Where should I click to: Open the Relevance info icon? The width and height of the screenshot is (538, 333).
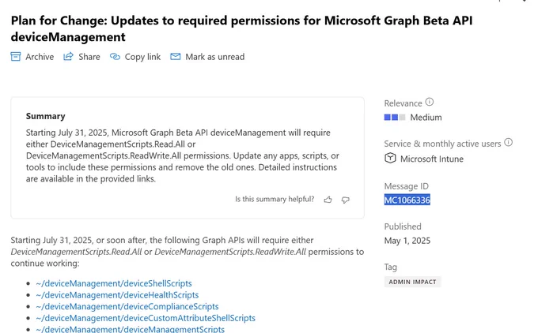(430, 102)
